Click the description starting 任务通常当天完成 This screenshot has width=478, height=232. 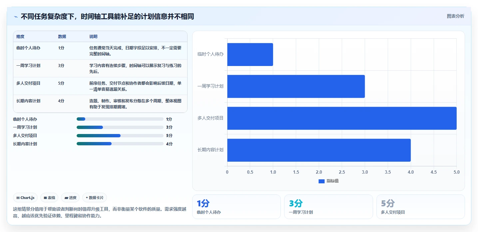[x=135, y=51]
